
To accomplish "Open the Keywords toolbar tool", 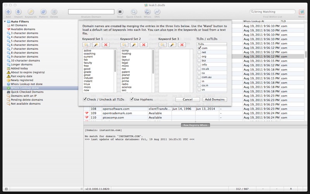I will tap(31, 12).
